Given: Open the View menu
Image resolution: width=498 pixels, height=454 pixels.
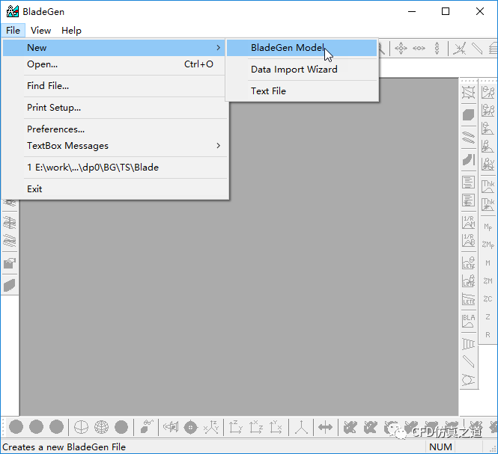Looking at the screenshot, I should [x=40, y=31].
